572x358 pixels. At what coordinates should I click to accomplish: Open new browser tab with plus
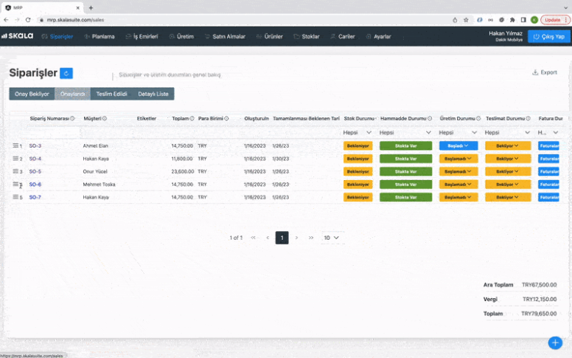[91, 7]
